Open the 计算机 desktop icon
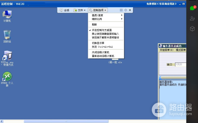The image size is (198, 123). coord(7,16)
